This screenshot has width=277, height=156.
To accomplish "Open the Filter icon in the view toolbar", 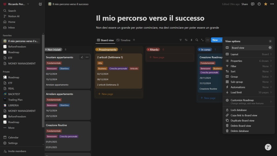I will coord(180,40).
